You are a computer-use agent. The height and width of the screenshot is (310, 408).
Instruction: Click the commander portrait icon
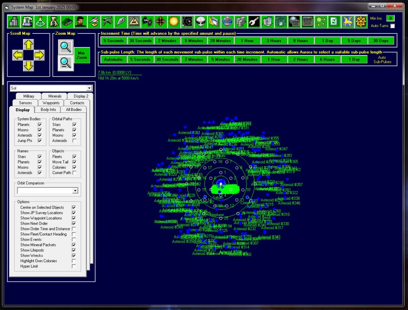click(81, 22)
